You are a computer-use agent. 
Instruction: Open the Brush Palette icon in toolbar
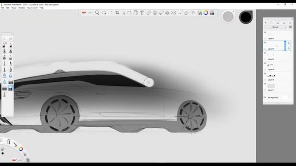[199, 12]
